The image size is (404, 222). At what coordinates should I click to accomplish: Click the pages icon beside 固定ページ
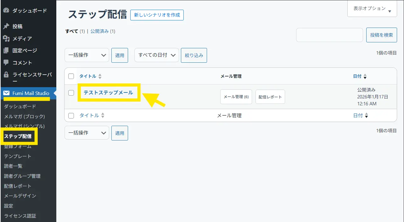(6, 50)
